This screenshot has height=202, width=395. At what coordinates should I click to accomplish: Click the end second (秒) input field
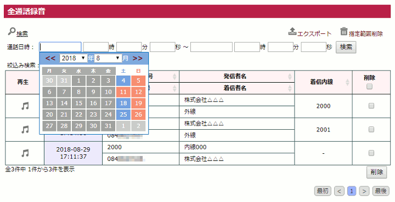point(314,47)
